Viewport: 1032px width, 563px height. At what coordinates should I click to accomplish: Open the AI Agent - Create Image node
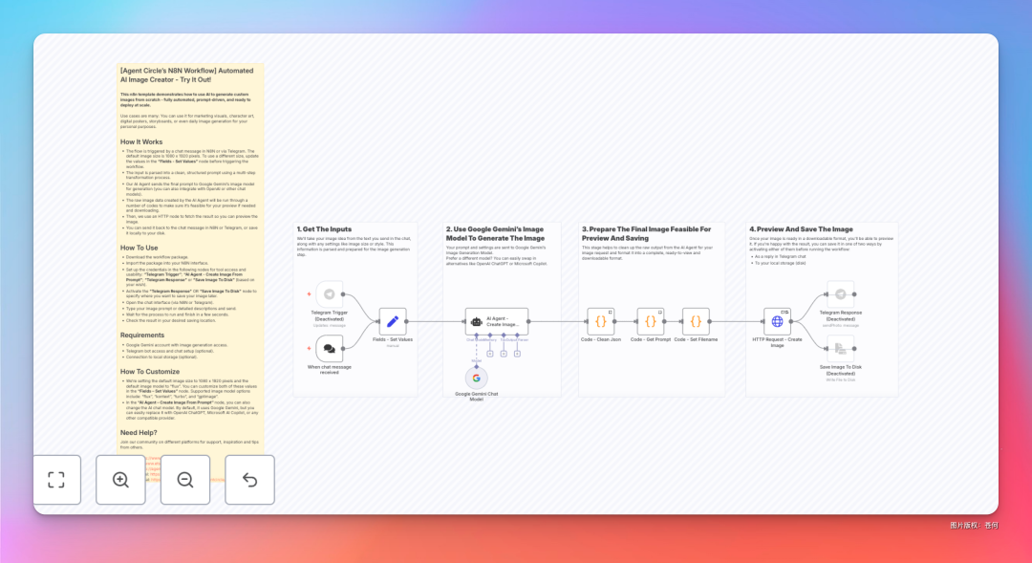coord(497,321)
